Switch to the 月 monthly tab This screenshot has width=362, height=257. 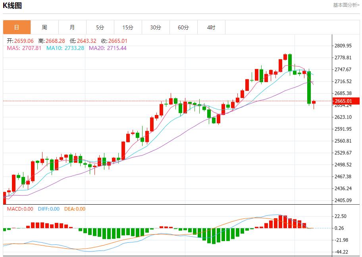pyautogui.click(x=72, y=27)
